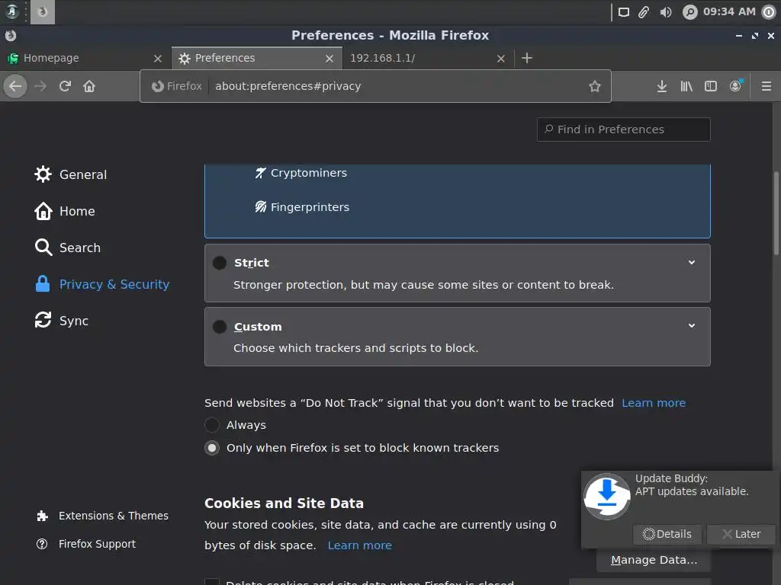Open Do Not Track Learn more link
The width and height of the screenshot is (781, 585).
(x=654, y=403)
